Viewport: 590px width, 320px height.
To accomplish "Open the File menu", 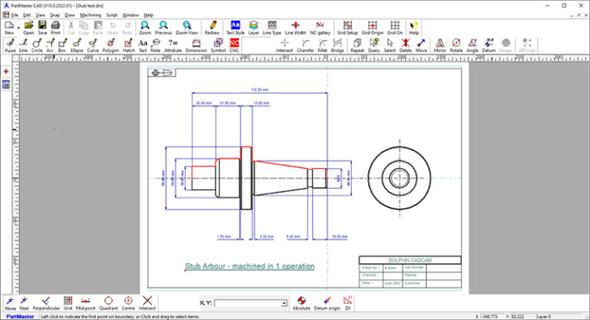I will click(x=15, y=15).
